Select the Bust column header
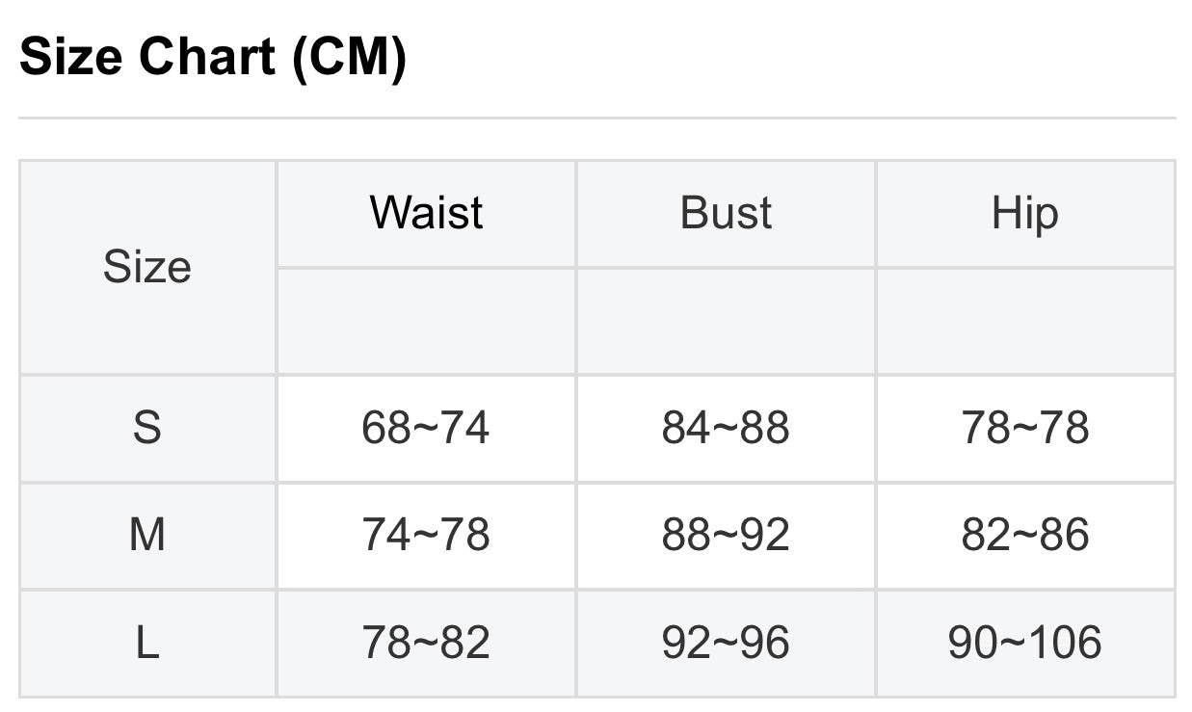The image size is (1192, 712). point(726,213)
